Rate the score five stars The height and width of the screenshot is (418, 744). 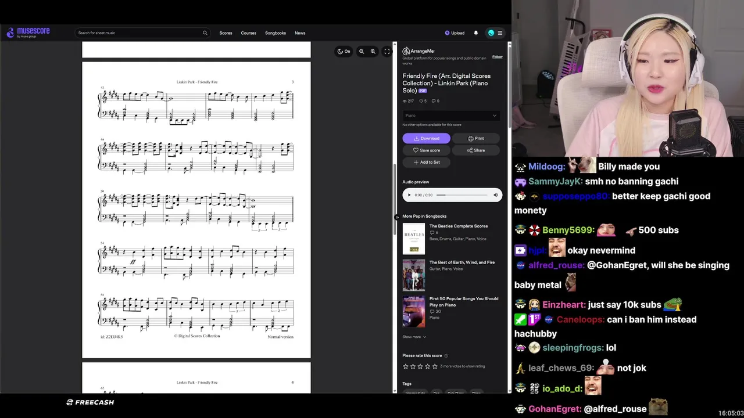(x=435, y=366)
